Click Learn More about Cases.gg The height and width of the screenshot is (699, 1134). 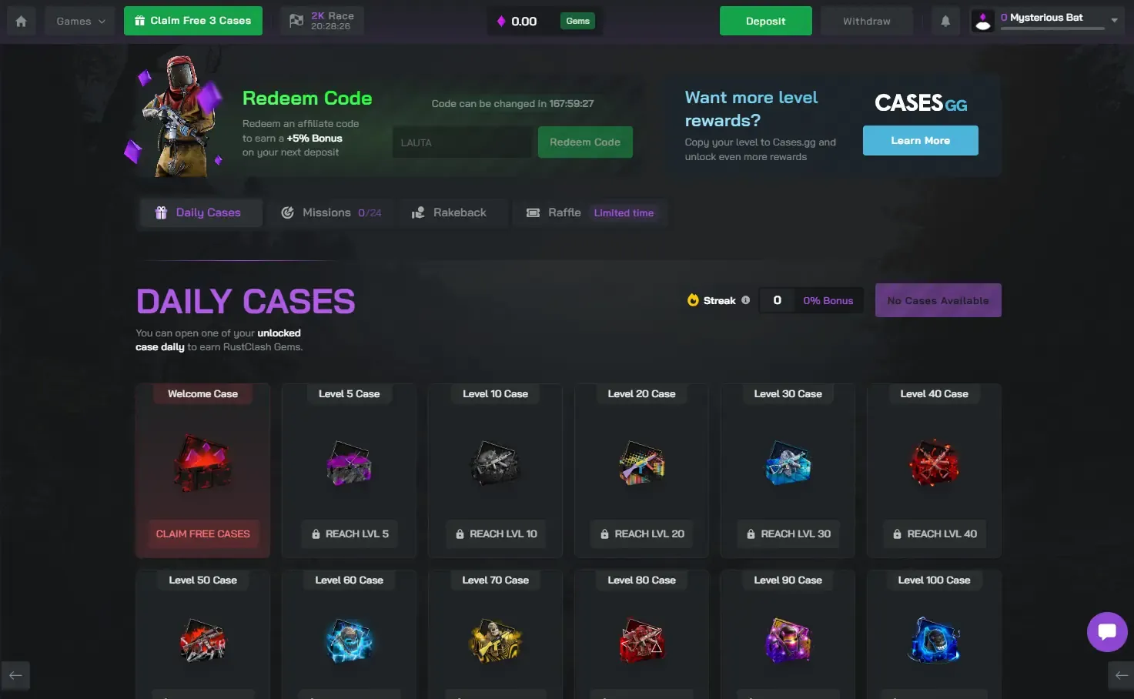point(920,140)
